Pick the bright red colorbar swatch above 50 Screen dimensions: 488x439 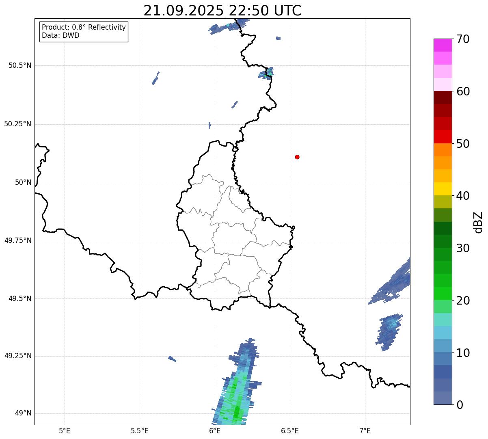pyautogui.click(x=443, y=136)
